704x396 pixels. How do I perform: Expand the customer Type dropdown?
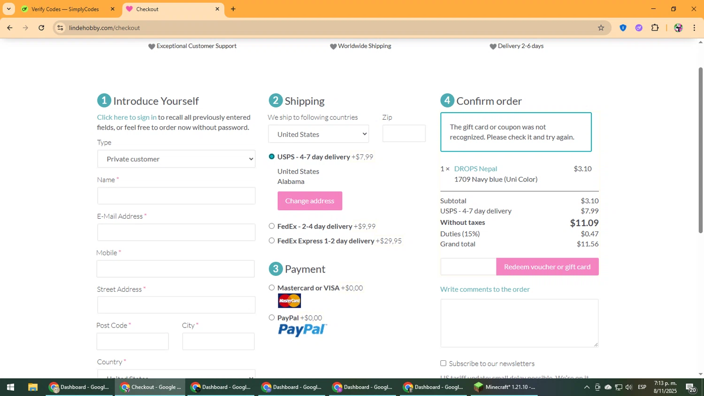coord(176,159)
